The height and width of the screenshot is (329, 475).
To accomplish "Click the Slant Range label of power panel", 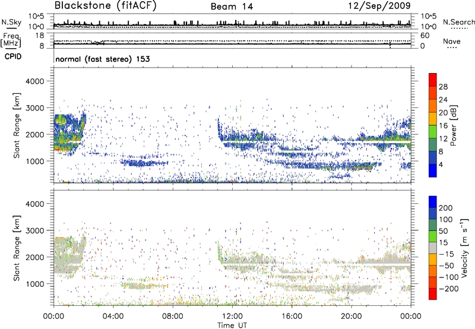I will point(17,125).
